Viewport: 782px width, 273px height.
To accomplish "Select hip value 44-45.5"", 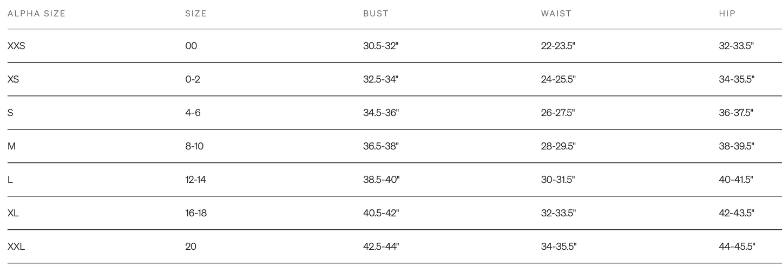I will click(x=737, y=247).
